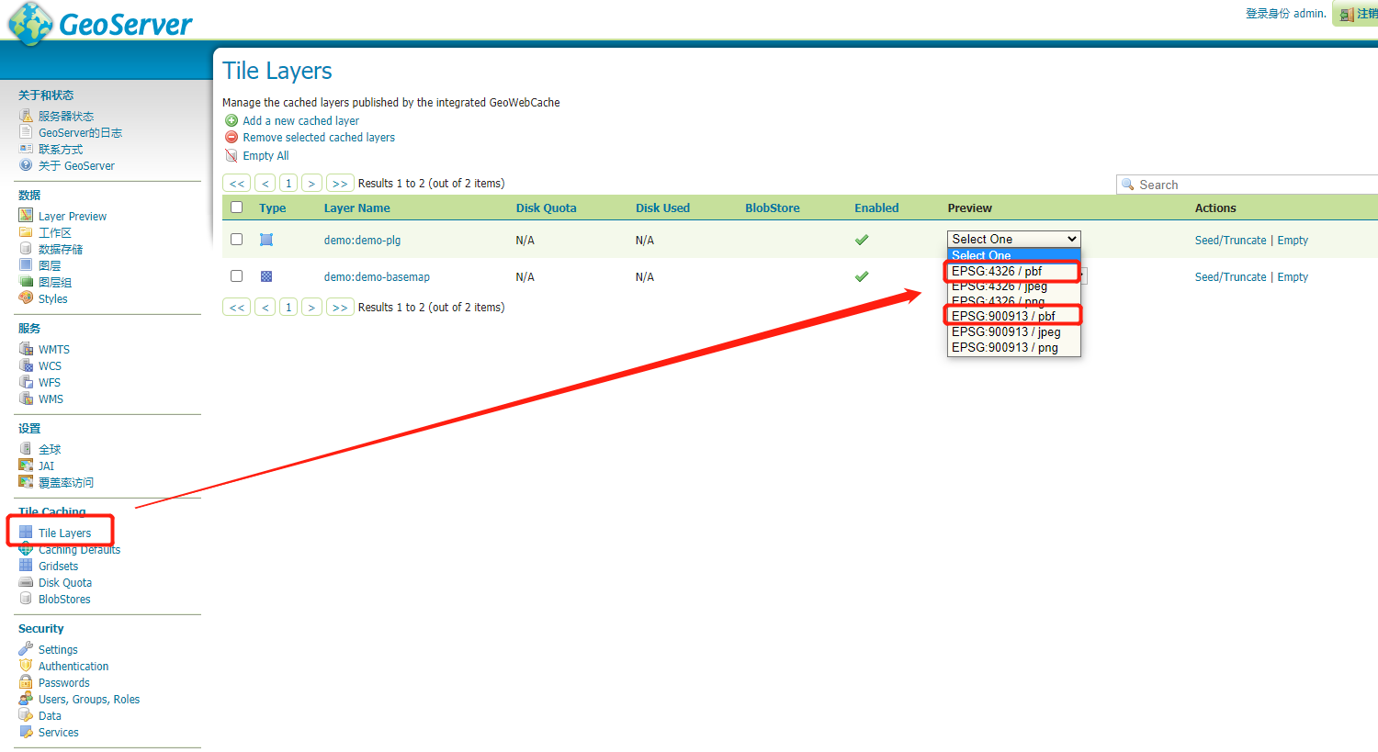Go to last page using >> above the table
Viewport: 1378px width, 752px height.
pos(340,184)
